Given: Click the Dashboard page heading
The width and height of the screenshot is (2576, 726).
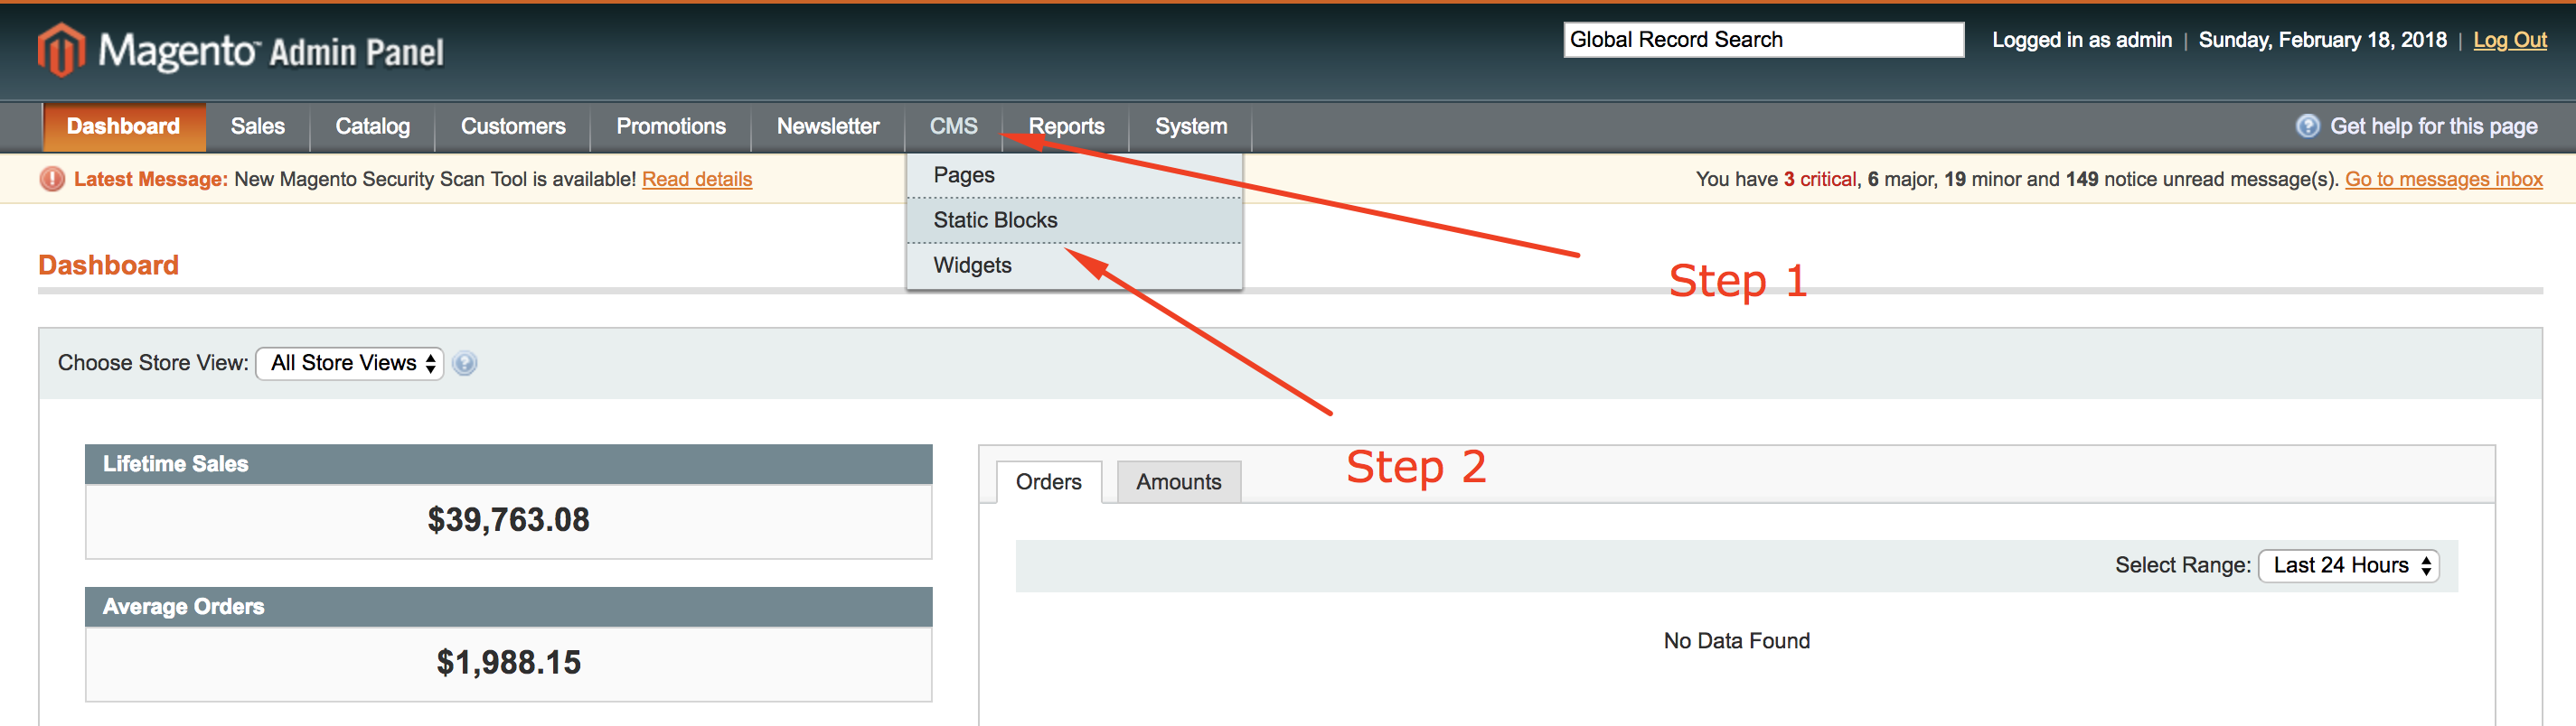Looking at the screenshot, I should [109, 265].
